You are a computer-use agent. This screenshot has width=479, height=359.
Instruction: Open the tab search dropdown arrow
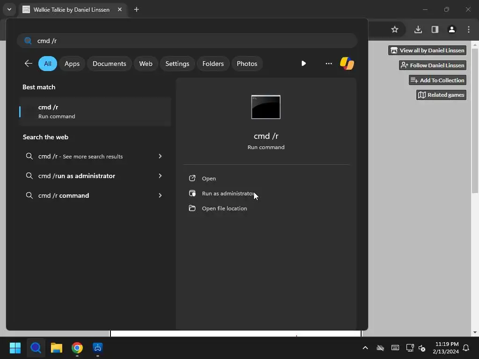point(9,9)
